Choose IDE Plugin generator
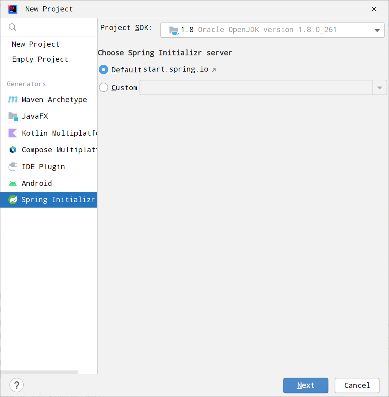This screenshot has height=397, width=389. point(49,166)
